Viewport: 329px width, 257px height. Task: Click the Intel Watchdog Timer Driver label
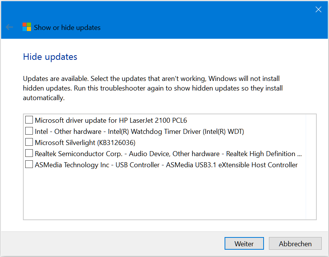139,132
